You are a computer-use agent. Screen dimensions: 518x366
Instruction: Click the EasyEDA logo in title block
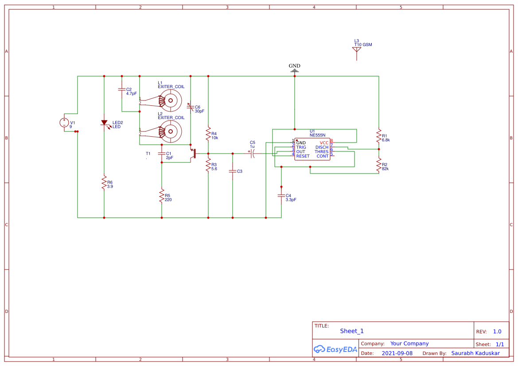click(335, 349)
